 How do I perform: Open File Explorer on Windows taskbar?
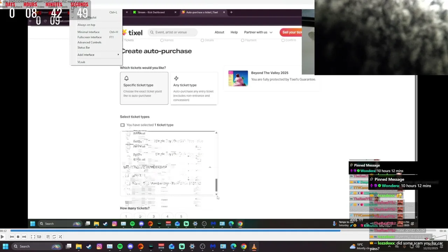tap(79, 246)
